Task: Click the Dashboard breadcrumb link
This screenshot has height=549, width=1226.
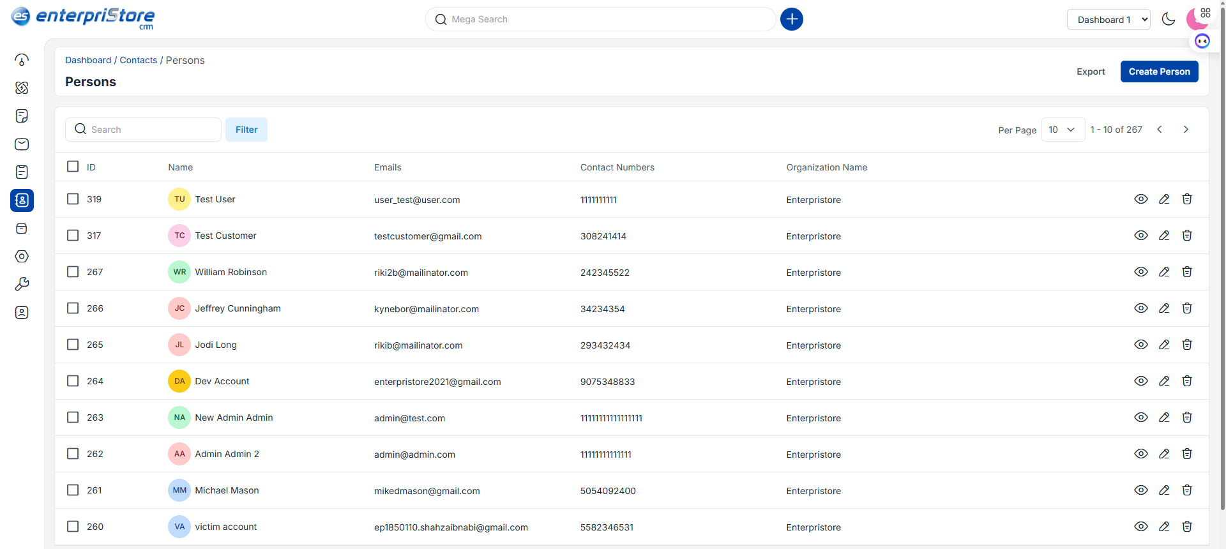Action: coord(88,60)
